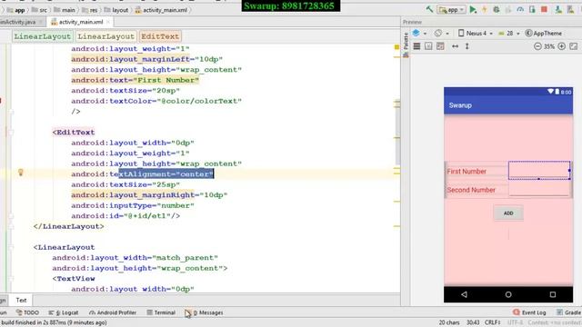Viewport: 582px width, 327px height.
Task: Select Second Number label in preview
Action: coord(471,190)
